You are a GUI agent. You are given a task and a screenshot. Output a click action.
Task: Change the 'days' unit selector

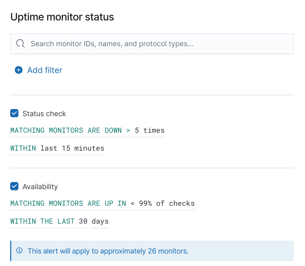[100, 221]
